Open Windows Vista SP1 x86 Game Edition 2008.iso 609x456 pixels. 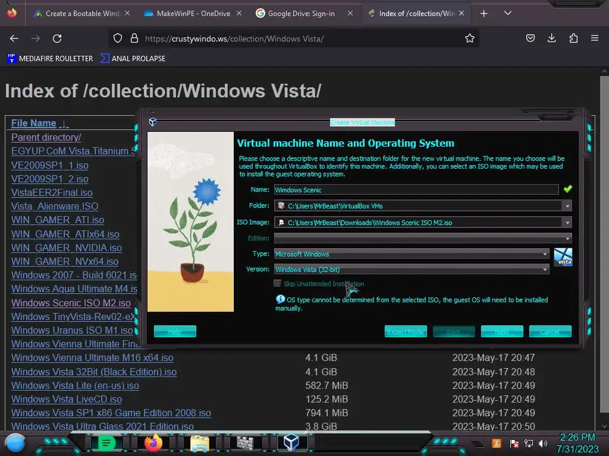click(x=111, y=413)
